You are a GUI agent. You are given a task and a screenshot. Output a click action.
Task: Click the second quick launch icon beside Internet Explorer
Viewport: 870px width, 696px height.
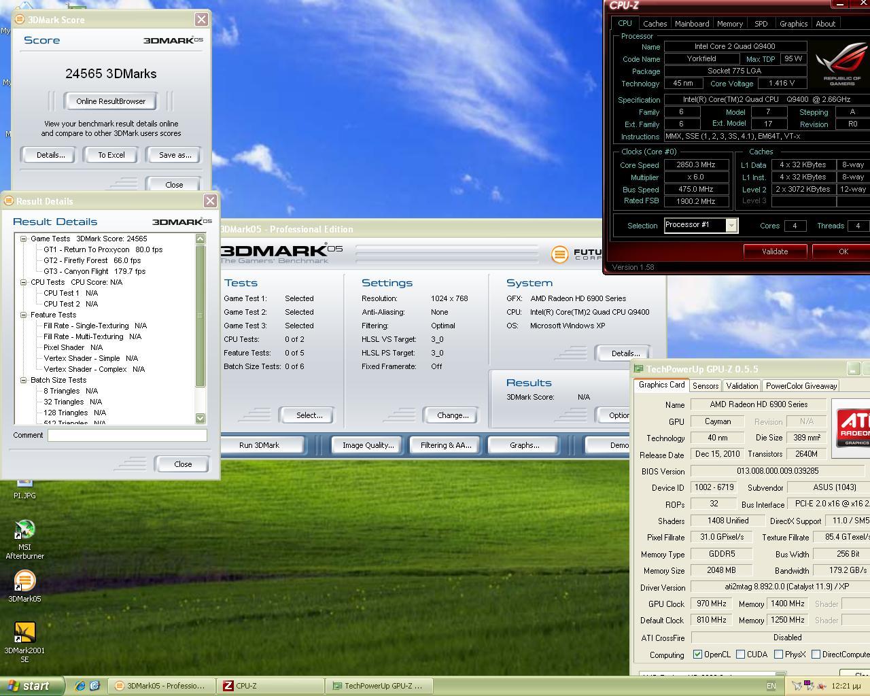click(94, 686)
